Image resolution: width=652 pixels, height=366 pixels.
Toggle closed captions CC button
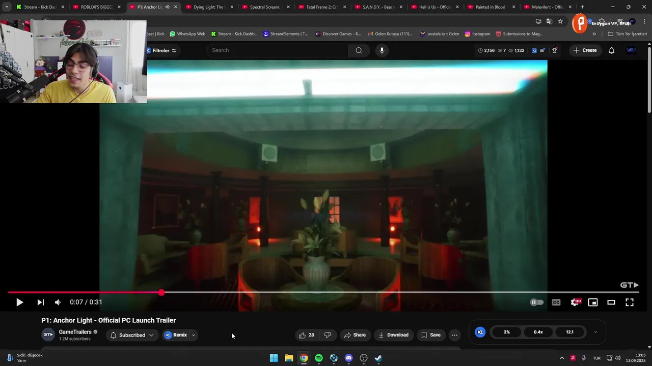pyautogui.click(x=556, y=302)
